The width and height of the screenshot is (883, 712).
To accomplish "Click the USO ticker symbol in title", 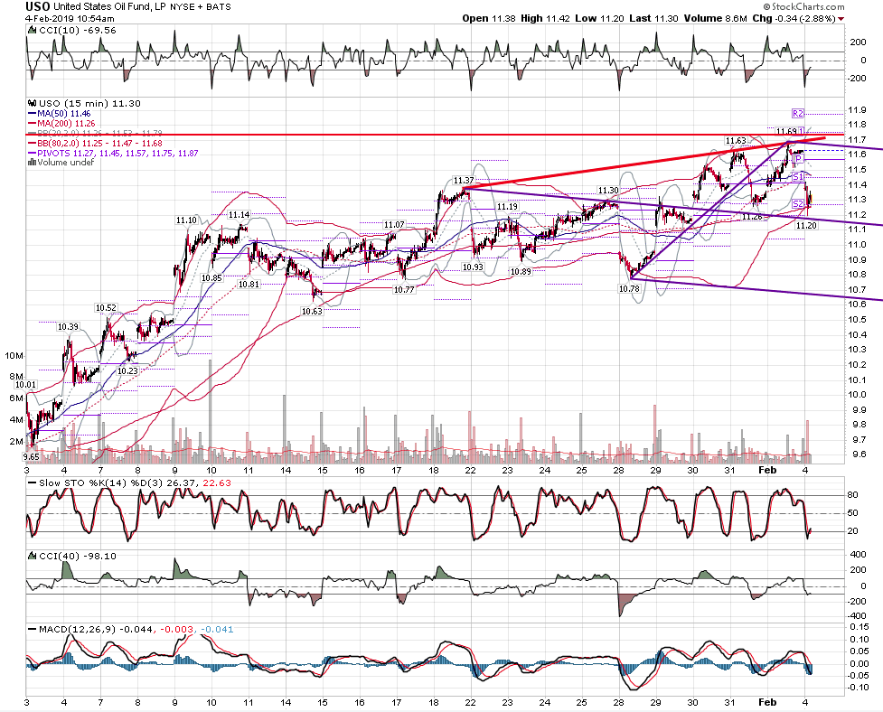I will [x=38, y=6].
